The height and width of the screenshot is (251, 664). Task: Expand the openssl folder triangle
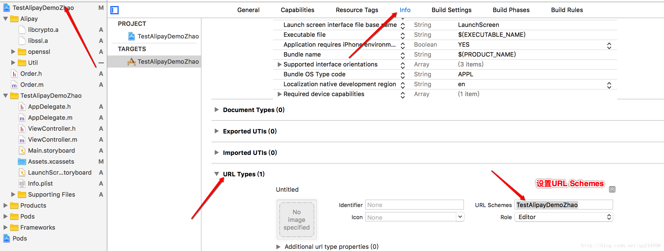(x=13, y=52)
